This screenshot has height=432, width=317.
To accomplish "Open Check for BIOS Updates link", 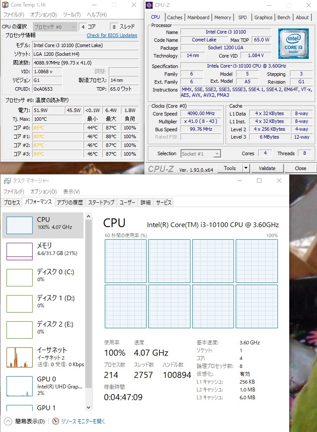I will (x=112, y=35).
